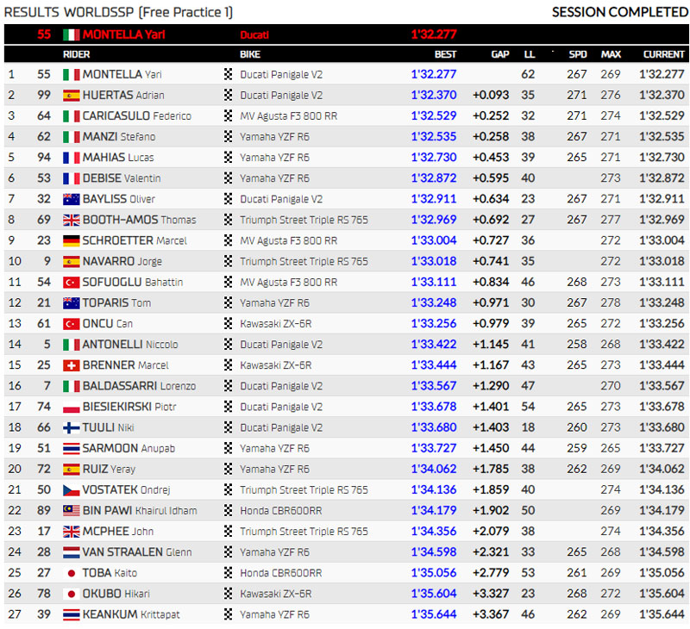
Task: Open MONTELLA's best lap time 1'32.277
Action: click(x=434, y=74)
